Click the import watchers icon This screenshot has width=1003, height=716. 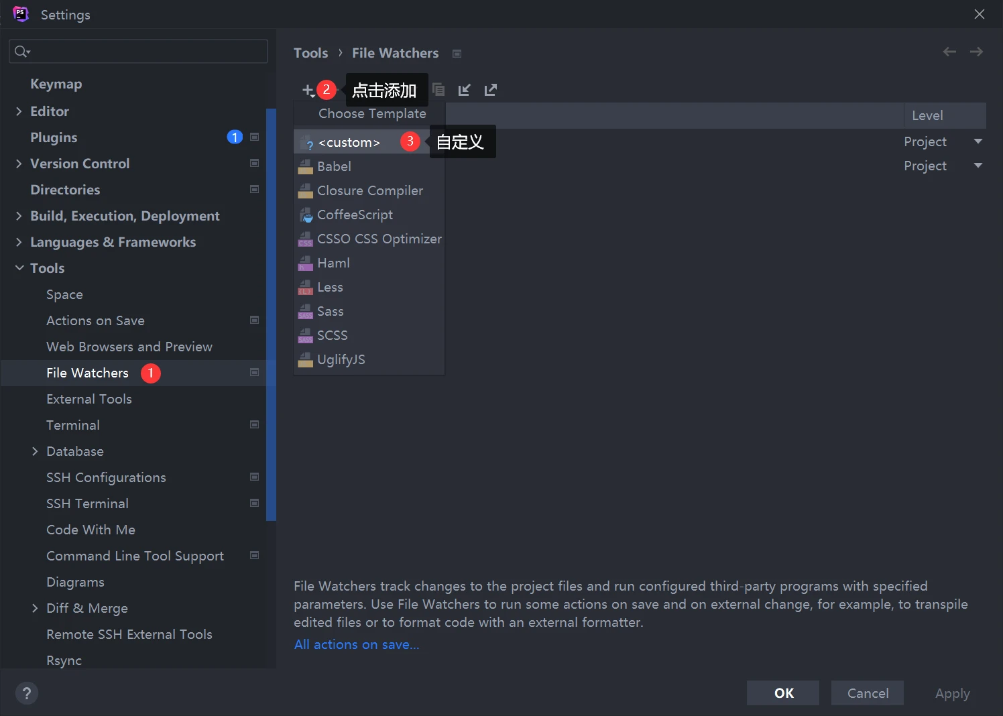(x=464, y=90)
